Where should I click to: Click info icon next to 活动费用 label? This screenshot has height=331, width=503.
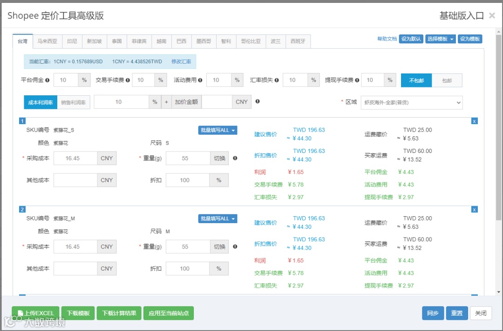(x=200, y=80)
